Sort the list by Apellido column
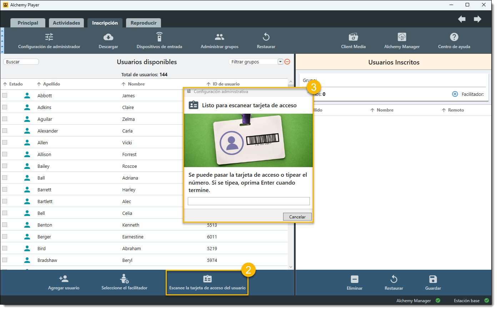This screenshot has height=310, width=497. 51,84
